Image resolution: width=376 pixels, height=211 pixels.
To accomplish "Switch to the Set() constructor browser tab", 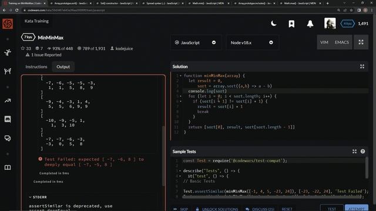I will pyautogui.click(x=116, y=4).
